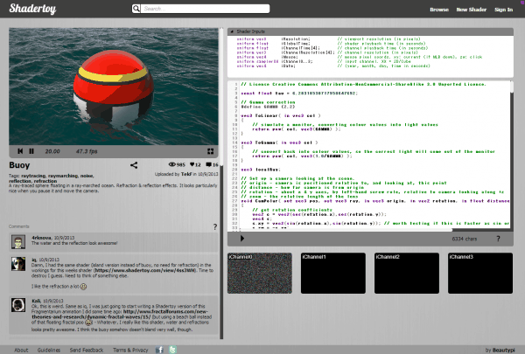Select the iChannel0 noise texture
Screen dimensions: 525x354
tap(260, 273)
